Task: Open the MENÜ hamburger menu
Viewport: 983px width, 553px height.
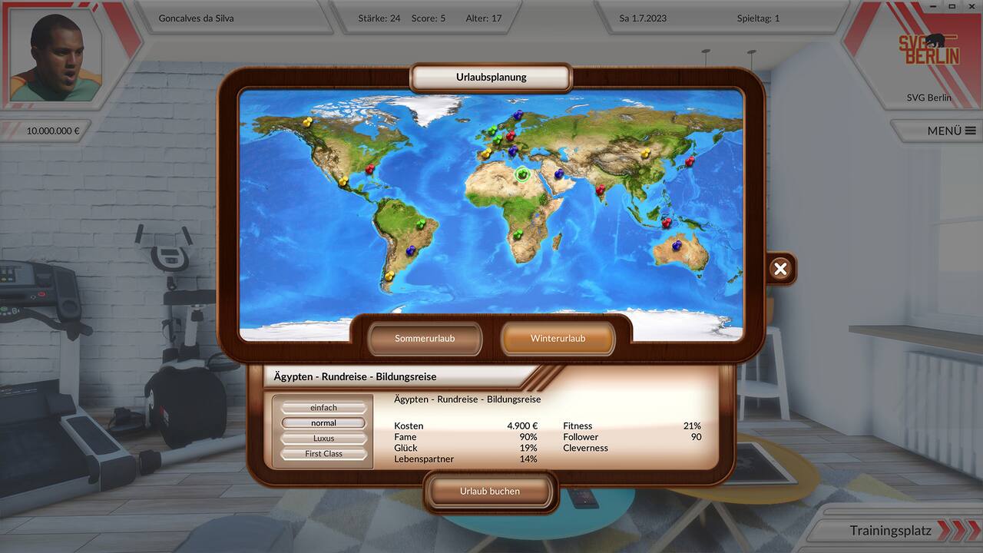Action: point(951,131)
